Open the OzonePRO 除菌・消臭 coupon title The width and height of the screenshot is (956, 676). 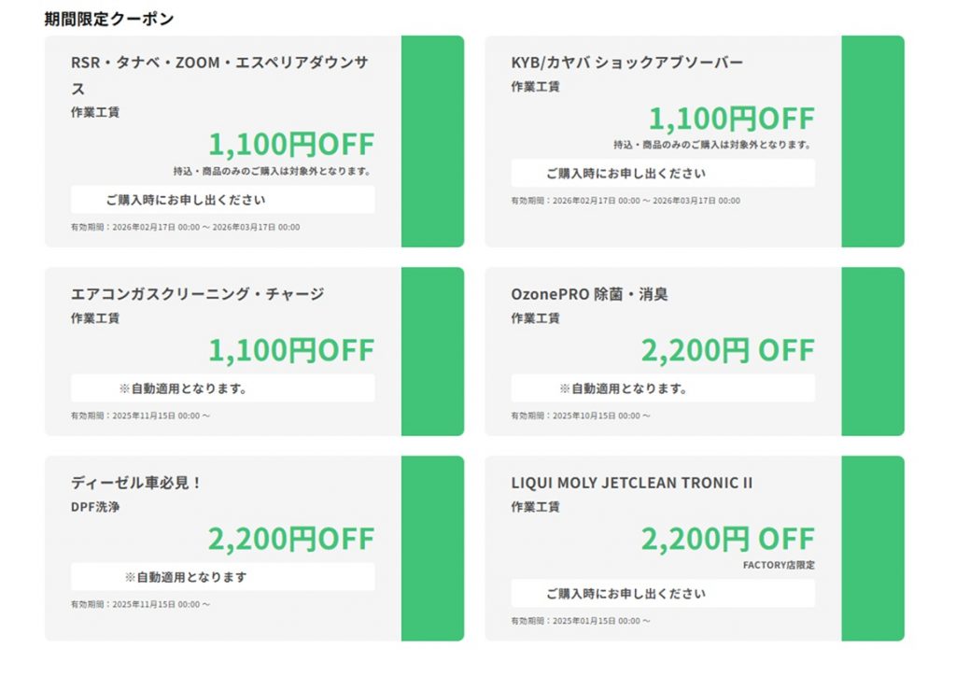coord(589,294)
